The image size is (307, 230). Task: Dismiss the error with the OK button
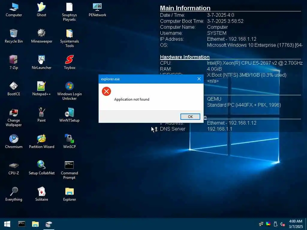click(190, 116)
